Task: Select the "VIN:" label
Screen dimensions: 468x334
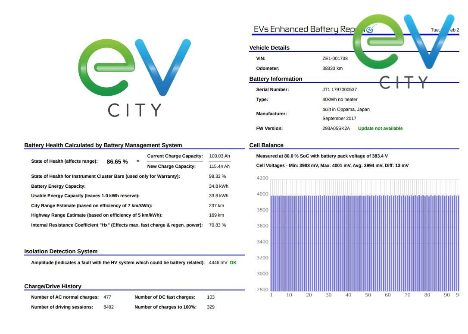Action: tap(261, 59)
